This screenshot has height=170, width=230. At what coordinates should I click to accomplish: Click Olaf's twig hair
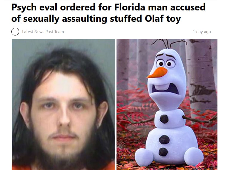click(169, 43)
